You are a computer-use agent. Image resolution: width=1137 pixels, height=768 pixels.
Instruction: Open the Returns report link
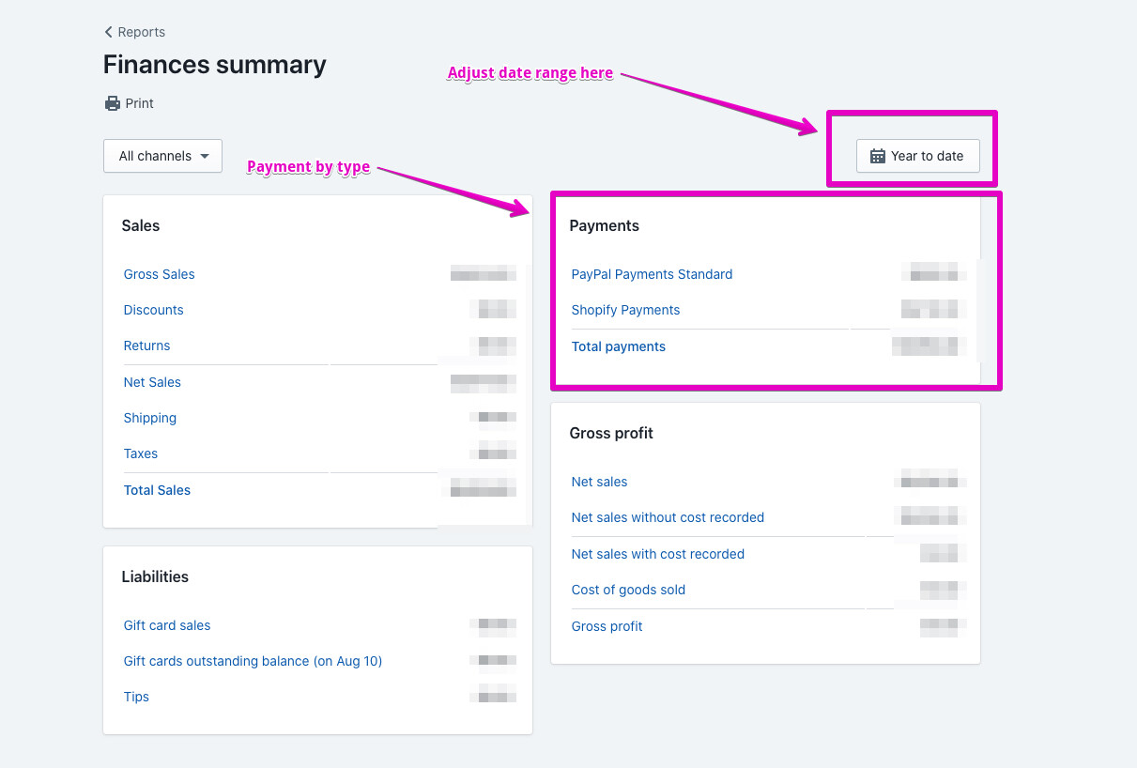point(147,346)
